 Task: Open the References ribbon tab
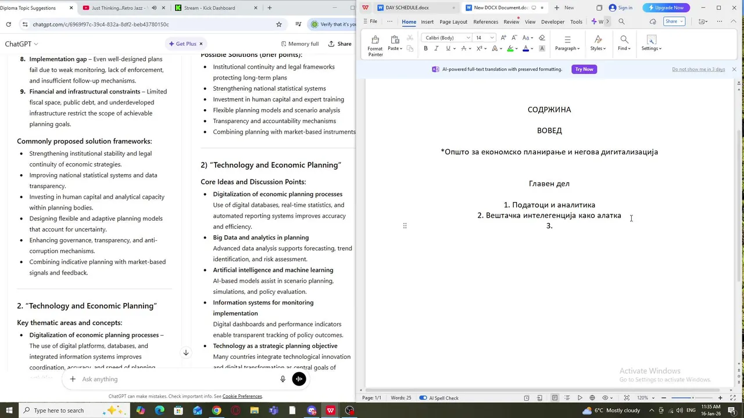[x=485, y=21]
